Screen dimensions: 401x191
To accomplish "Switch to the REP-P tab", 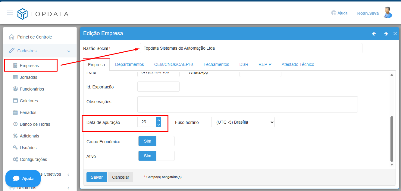I will [x=265, y=64].
